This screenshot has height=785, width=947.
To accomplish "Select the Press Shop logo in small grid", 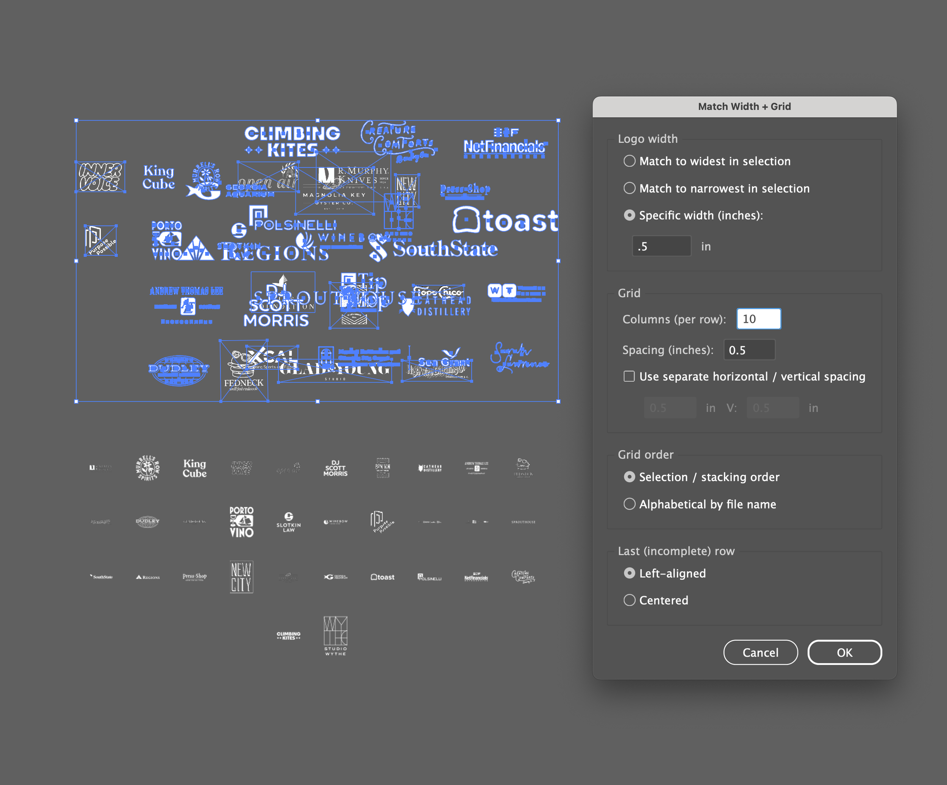I will tap(195, 577).
